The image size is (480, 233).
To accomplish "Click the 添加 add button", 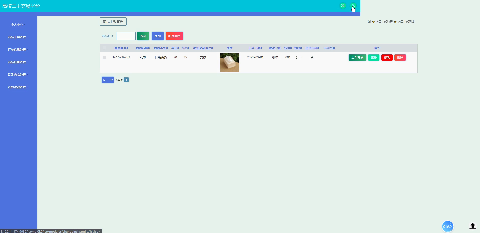I will tap(158, 36).
